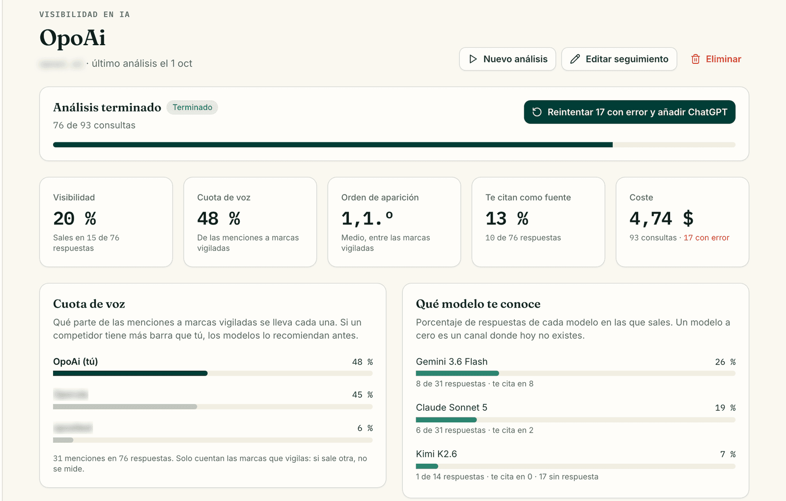
Task: Click '76 de 93 consultas' text
Action: tap(94, 125)
